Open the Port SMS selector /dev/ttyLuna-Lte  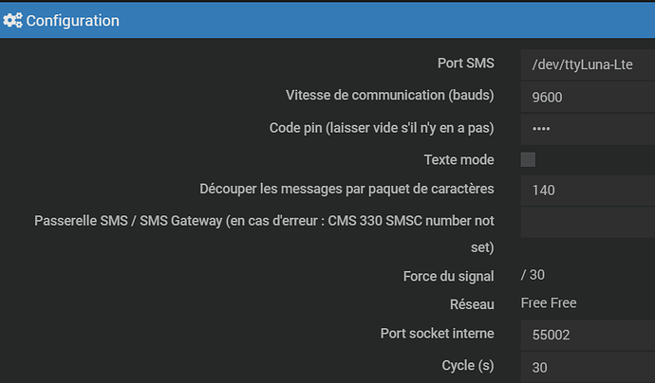[x=588, y=64]
